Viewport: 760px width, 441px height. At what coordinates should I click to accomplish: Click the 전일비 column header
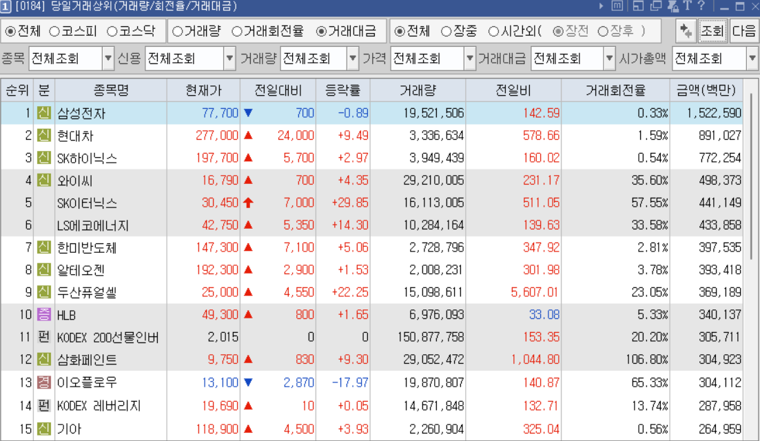point(513,90)
